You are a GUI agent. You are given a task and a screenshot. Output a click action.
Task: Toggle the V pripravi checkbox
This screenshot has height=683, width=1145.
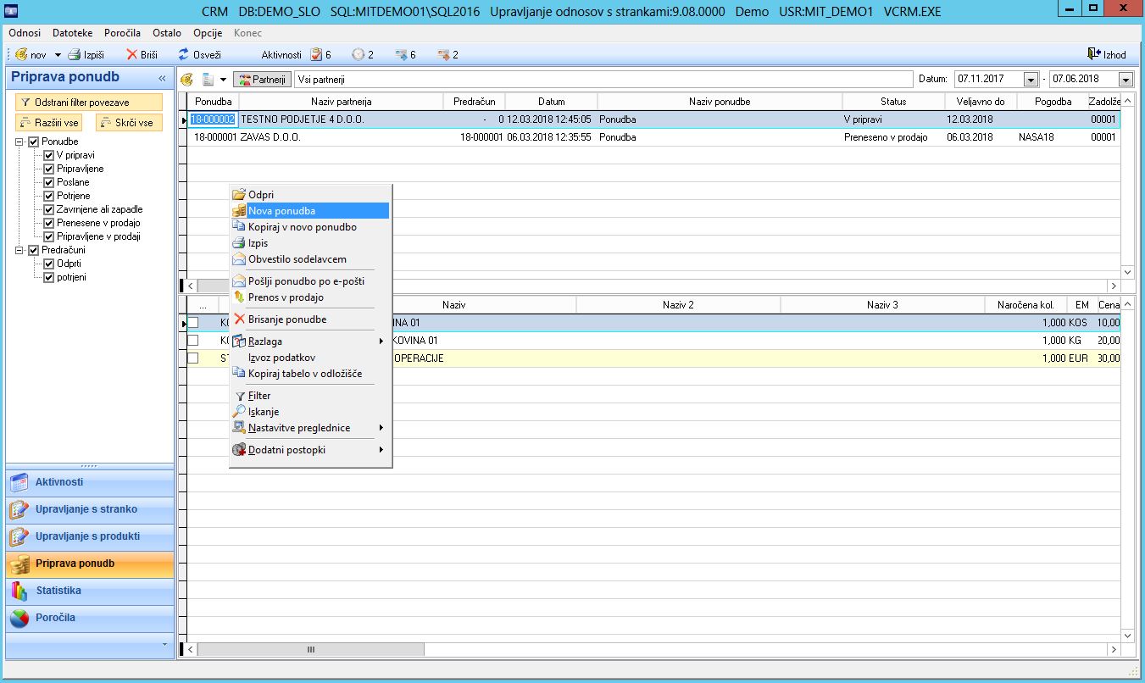[x=49, y=155]
